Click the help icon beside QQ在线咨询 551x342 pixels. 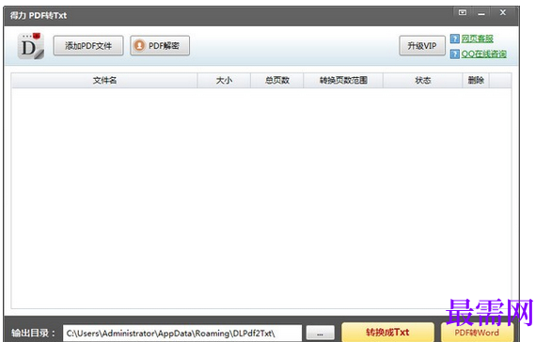[455, 54]
